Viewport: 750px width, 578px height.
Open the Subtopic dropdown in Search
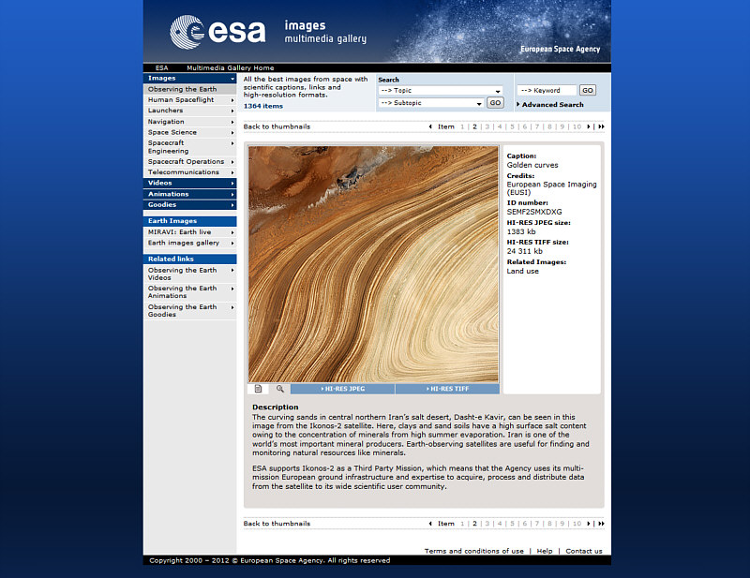pos(431,103)
